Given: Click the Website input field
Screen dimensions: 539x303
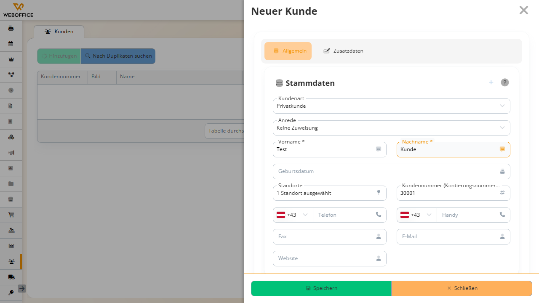Looking at the screenshot, I should (x=330, y=258).
